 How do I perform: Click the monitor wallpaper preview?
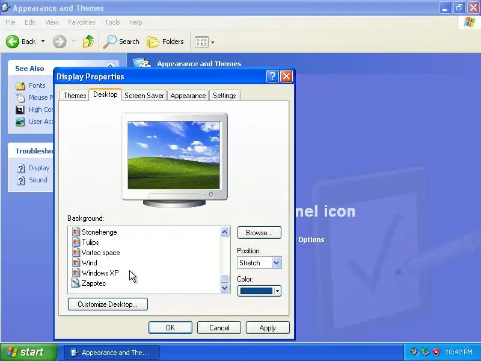click(x=174, y=155)
